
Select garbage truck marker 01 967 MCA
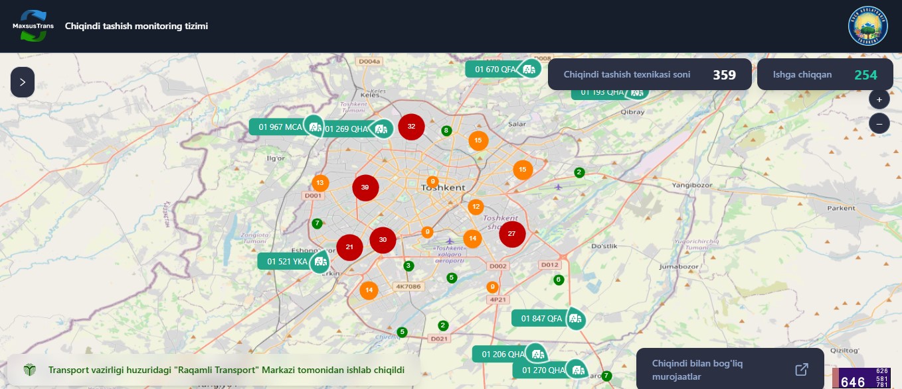tap(286, 127)
